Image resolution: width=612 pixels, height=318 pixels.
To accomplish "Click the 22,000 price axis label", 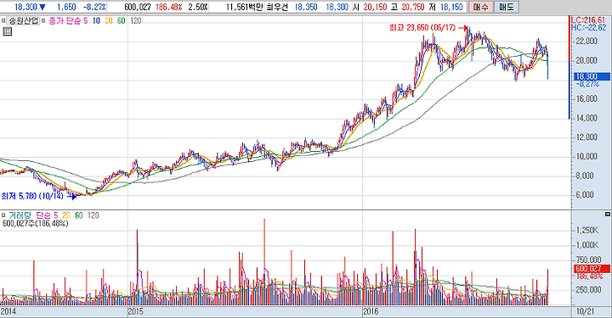I will click(586, 42).
